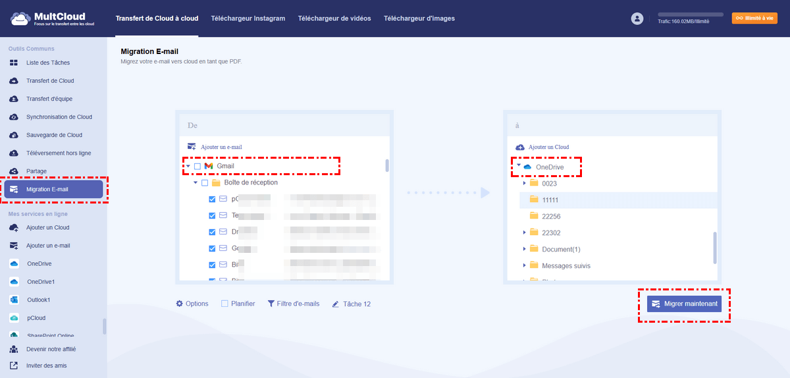Click the Téléversement hors ligne sidebar icon

pyautogui.click(x=14, y=153)
